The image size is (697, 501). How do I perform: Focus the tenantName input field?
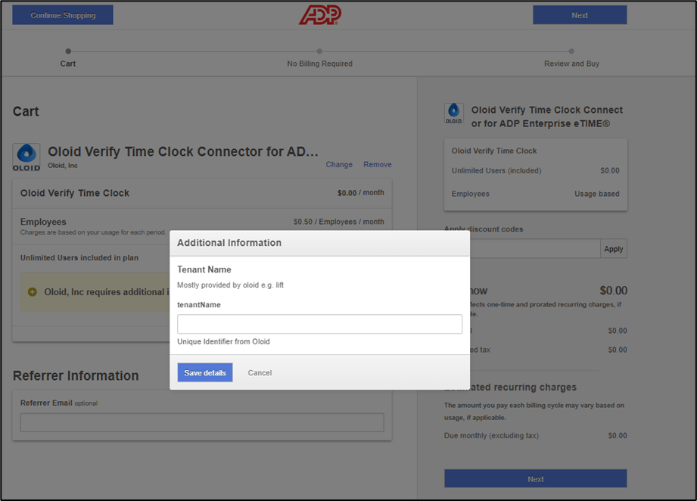[x=319, y=324]
